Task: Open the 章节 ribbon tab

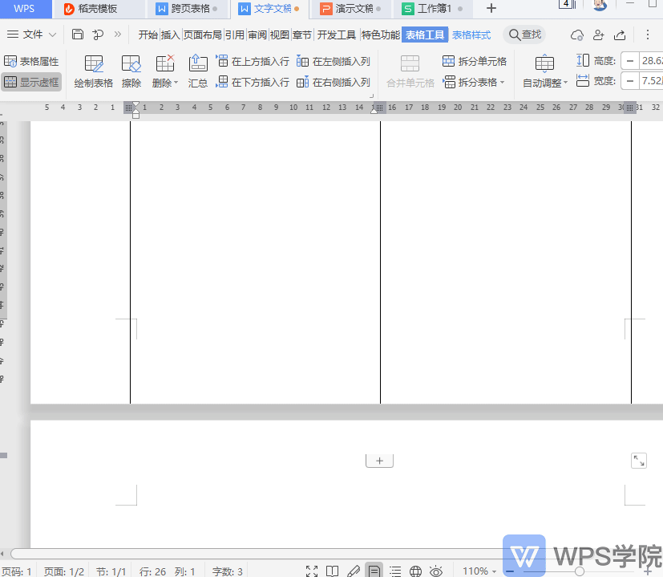Action: 302,35
